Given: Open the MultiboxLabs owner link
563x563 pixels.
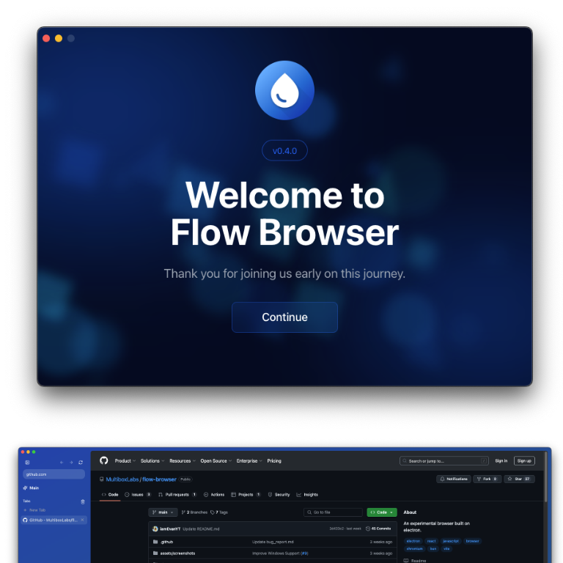Looking at the screenshot, I should pos(122,479).
